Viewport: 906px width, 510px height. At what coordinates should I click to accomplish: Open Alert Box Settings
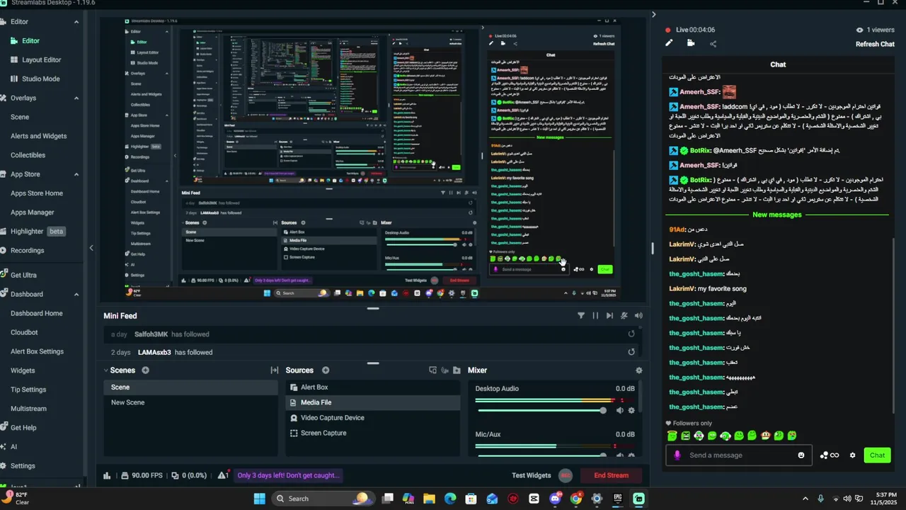pyautogui.click(x=37, y=351)
